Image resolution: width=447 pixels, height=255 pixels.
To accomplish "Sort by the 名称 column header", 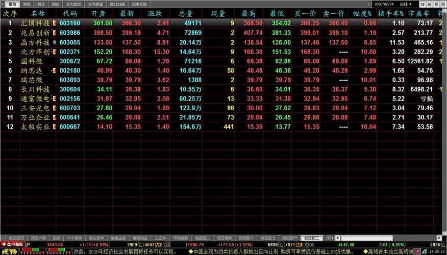I will point(38,13).
